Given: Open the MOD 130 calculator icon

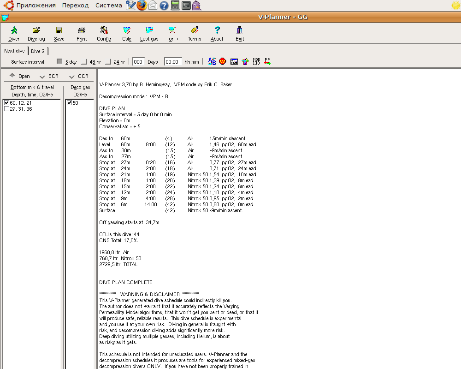Looking at the screenshot, I should pyautogui.click(x=256, y=61).
